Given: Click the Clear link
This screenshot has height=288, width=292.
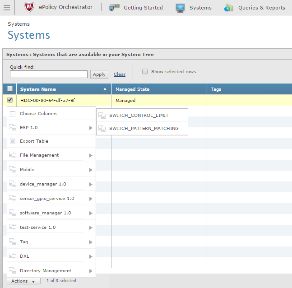Looking at the screenshot, I should (120, 74).
